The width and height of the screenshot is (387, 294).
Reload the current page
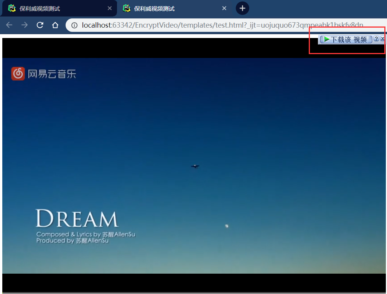coord(40,25)
